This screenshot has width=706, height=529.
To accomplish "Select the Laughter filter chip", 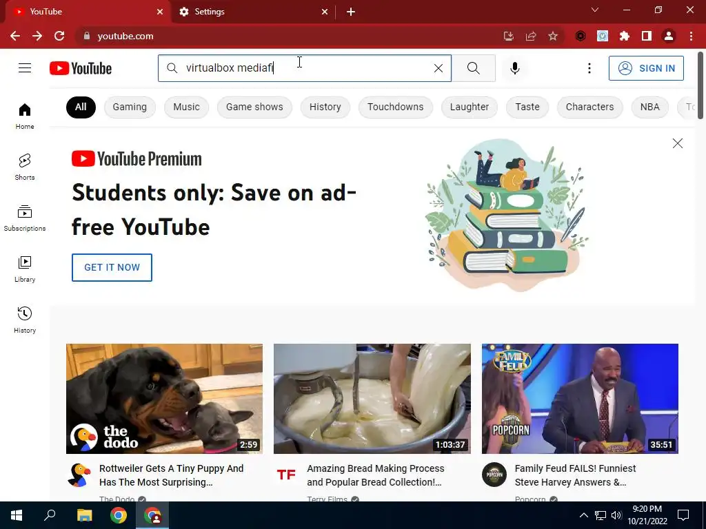I will click(x=469, y=107).
